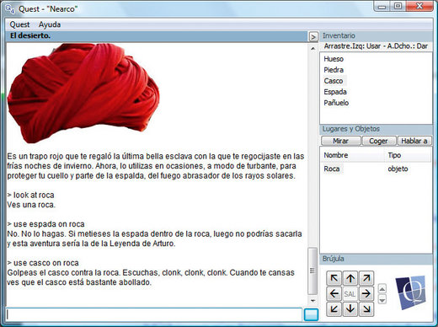Go south using the compass down arrow
The height and width of the screenshot is (327, 438).
tap(350, 309)
